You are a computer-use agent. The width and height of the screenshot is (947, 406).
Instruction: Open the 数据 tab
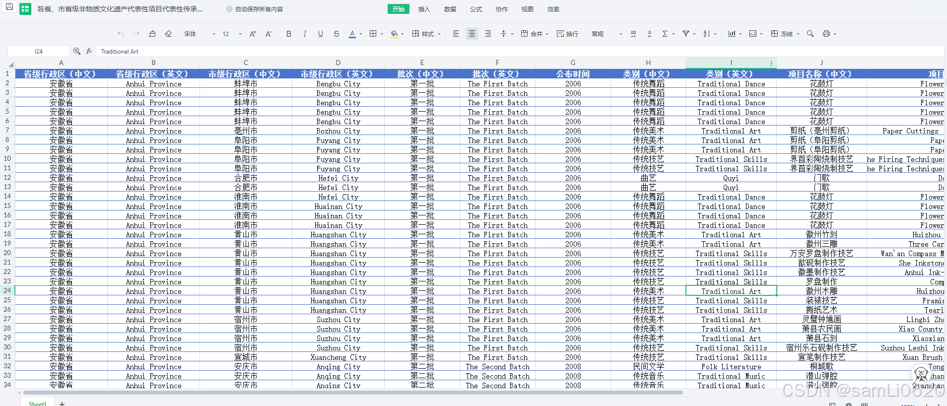coord(450,9)
